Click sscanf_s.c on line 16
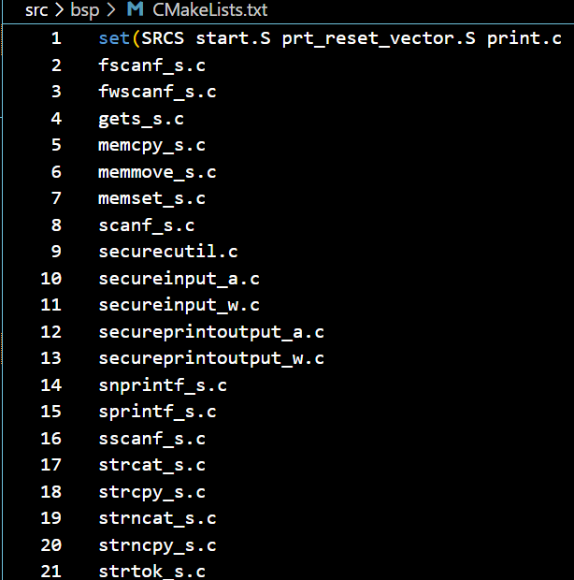 [151, 439]
